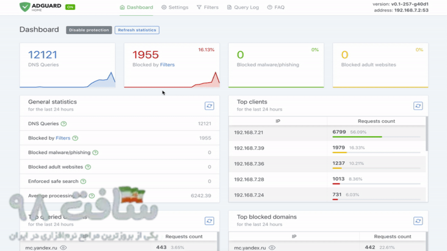447x251 pixels.
Task: Click mc.yandex.ru in Top blocked domains
Action: (x=250, y=248)
